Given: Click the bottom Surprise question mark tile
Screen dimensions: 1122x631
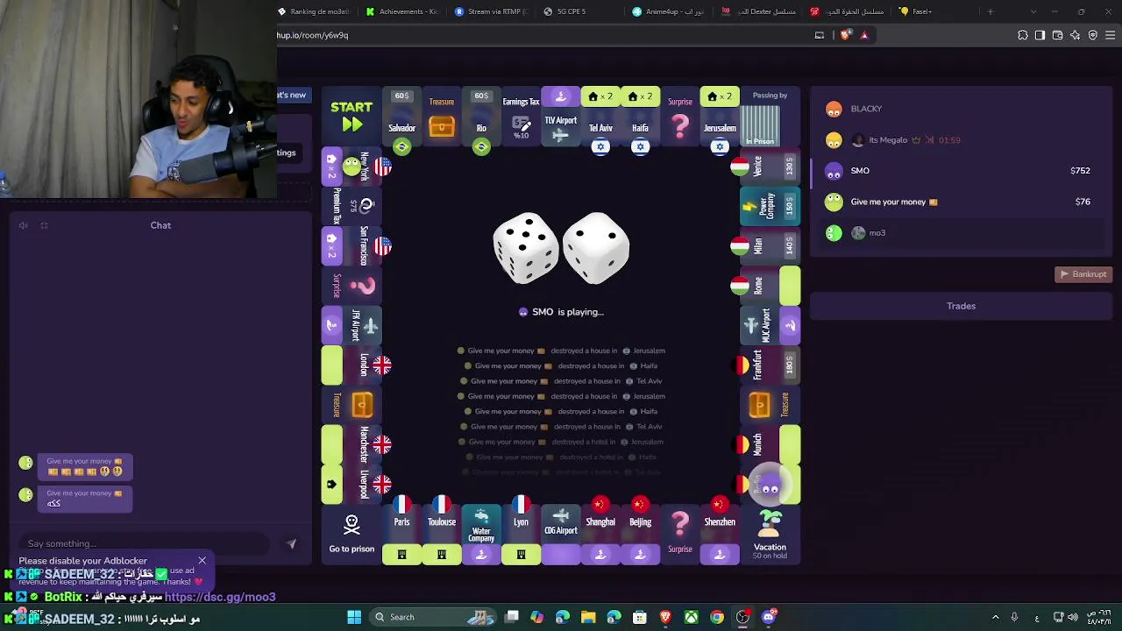Looking at the screenshot, I should tap(680, 535).
